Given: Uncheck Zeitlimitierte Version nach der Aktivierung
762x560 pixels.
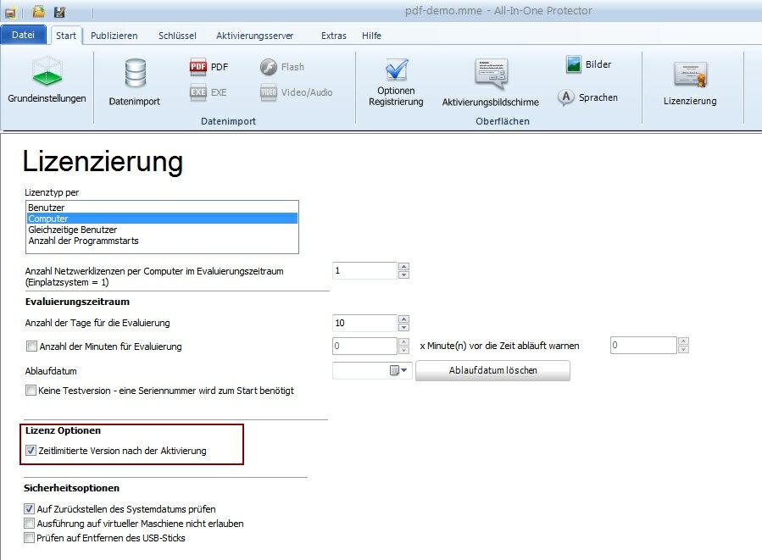Looking at the screenshot, I should point(31,450).
